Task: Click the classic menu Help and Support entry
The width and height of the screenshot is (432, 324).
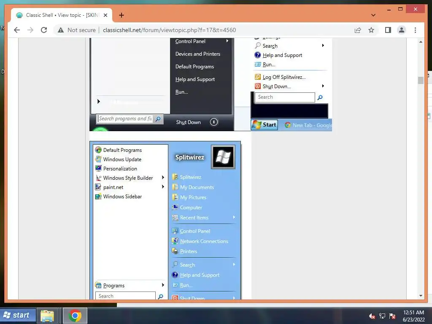Action: (282, 55)
